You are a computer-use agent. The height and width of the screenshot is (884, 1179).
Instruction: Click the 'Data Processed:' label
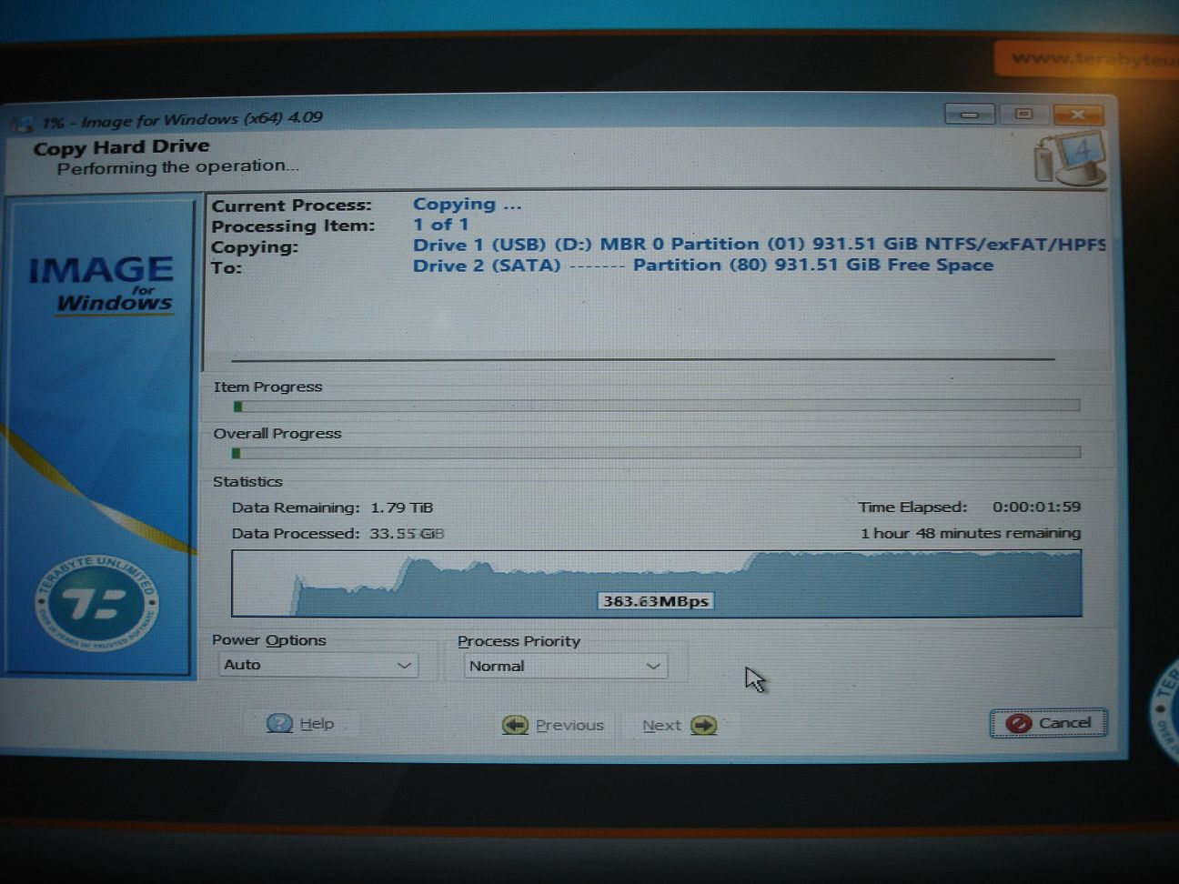pos(295,533)
